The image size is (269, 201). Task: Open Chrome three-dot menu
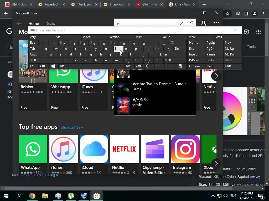(x=263, y=14)
